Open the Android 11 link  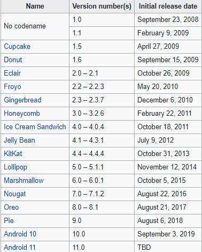coord(20,248)
